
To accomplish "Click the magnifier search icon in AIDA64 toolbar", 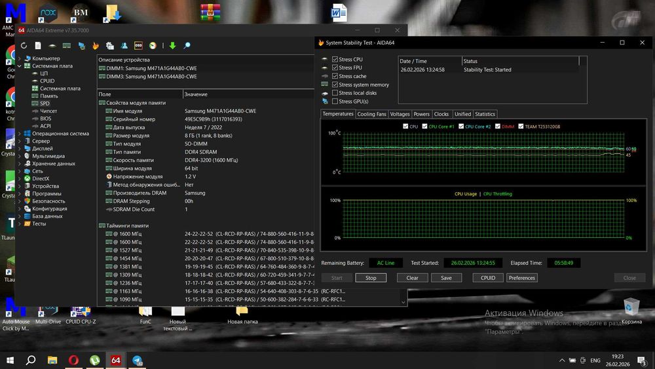I will click(187, 45).
